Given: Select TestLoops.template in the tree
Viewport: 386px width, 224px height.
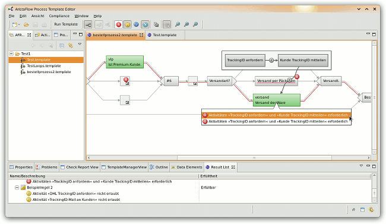Looking at the screenshot, I should click(44, 66).
